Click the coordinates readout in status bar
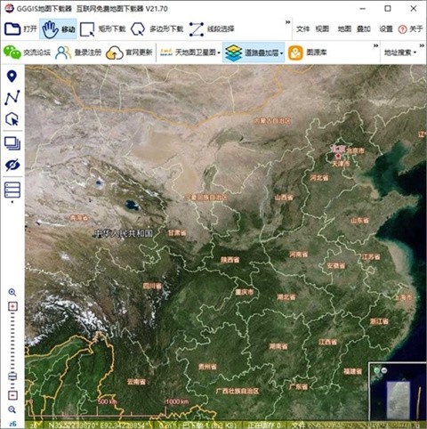427x429 pixels. pos(97,425)
